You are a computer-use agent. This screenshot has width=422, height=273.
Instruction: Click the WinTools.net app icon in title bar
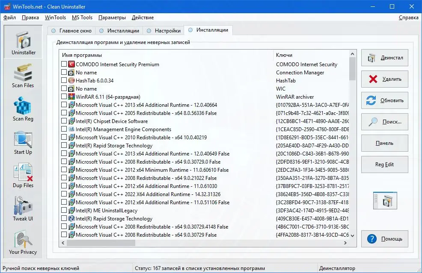[7, 6]
